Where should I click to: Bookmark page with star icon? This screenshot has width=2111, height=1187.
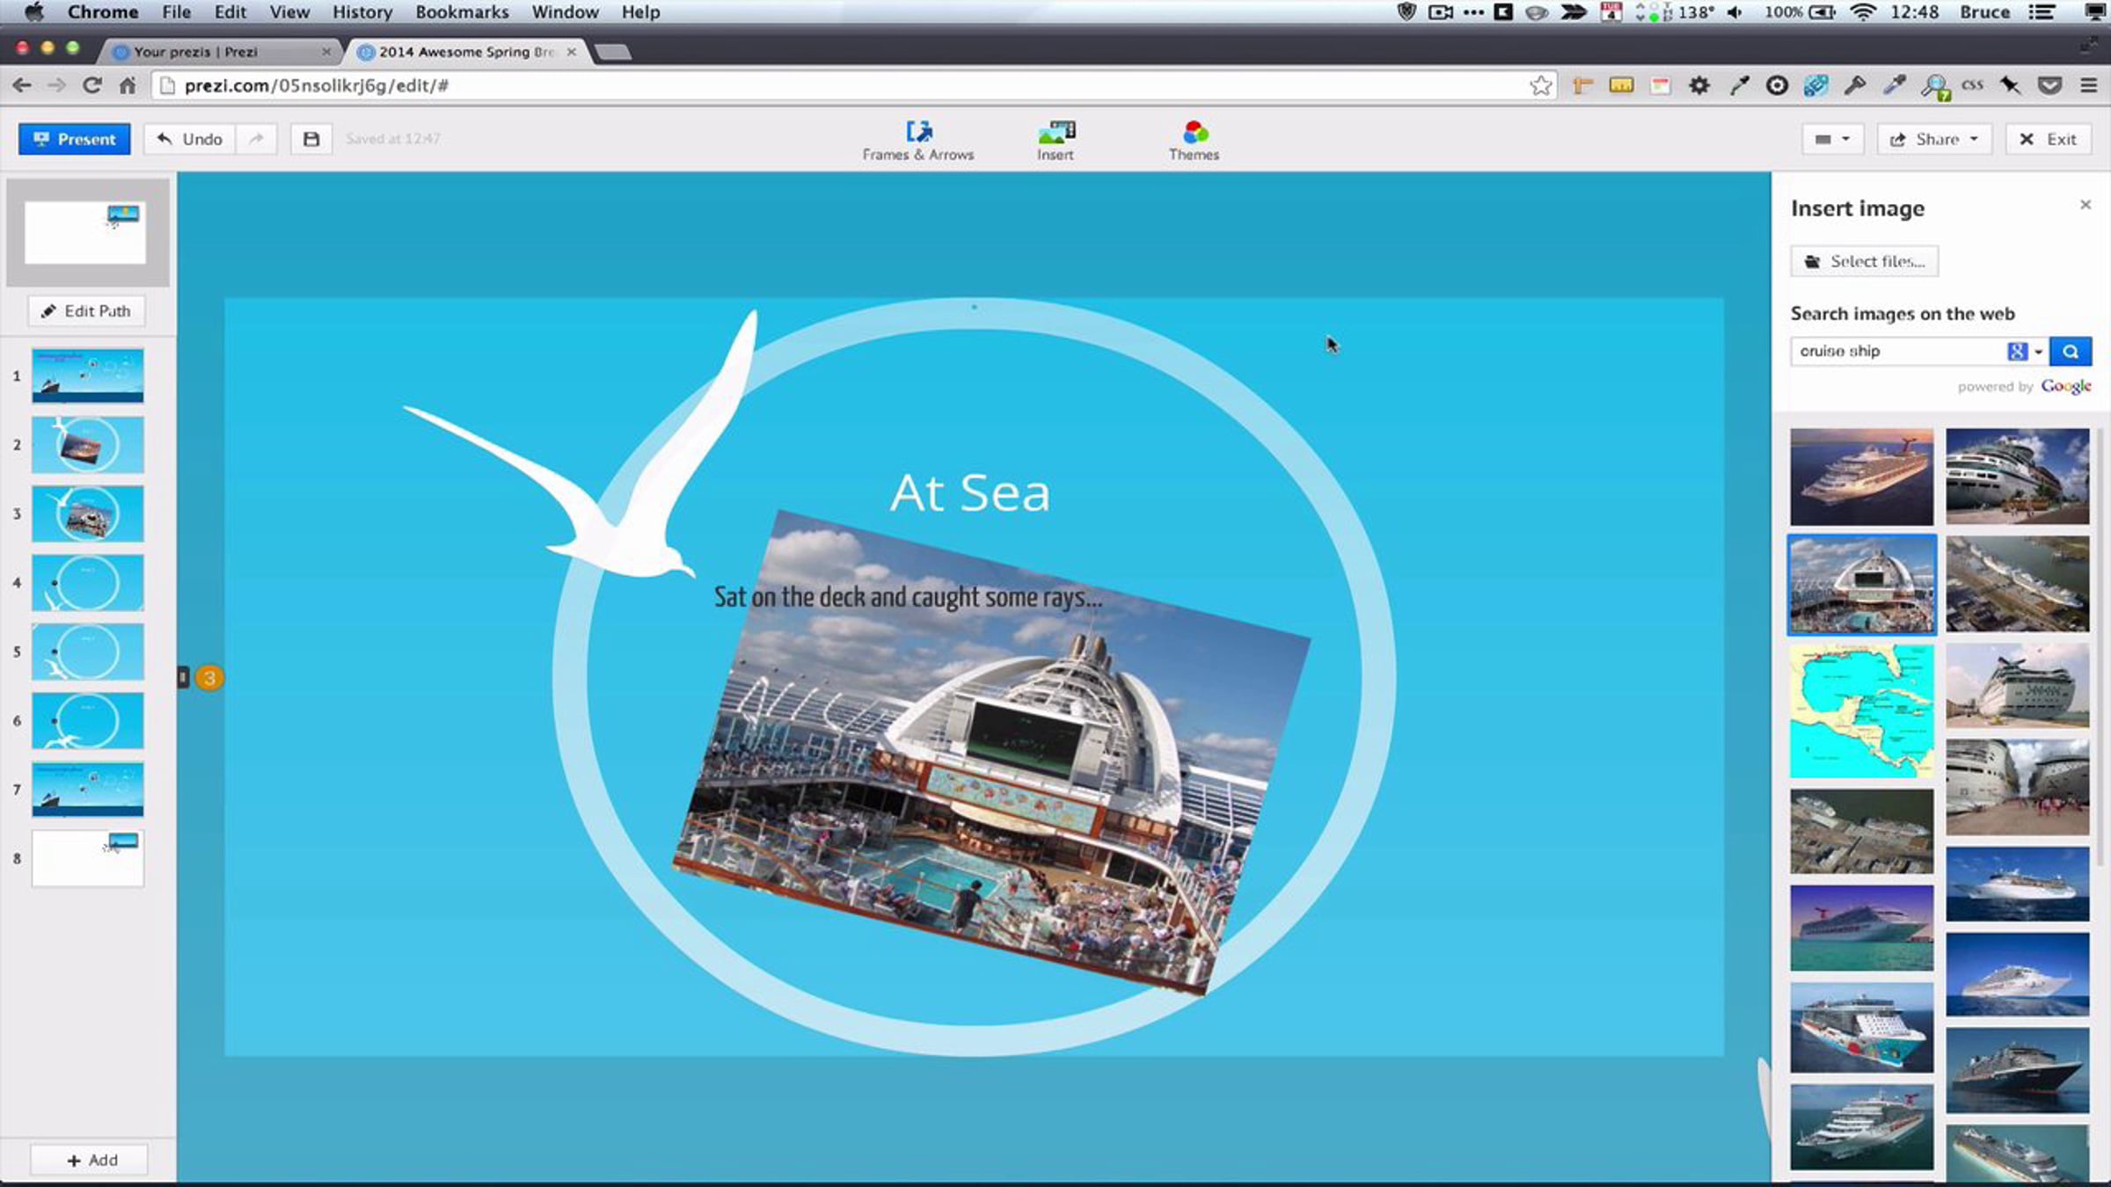pos(1540,85)
